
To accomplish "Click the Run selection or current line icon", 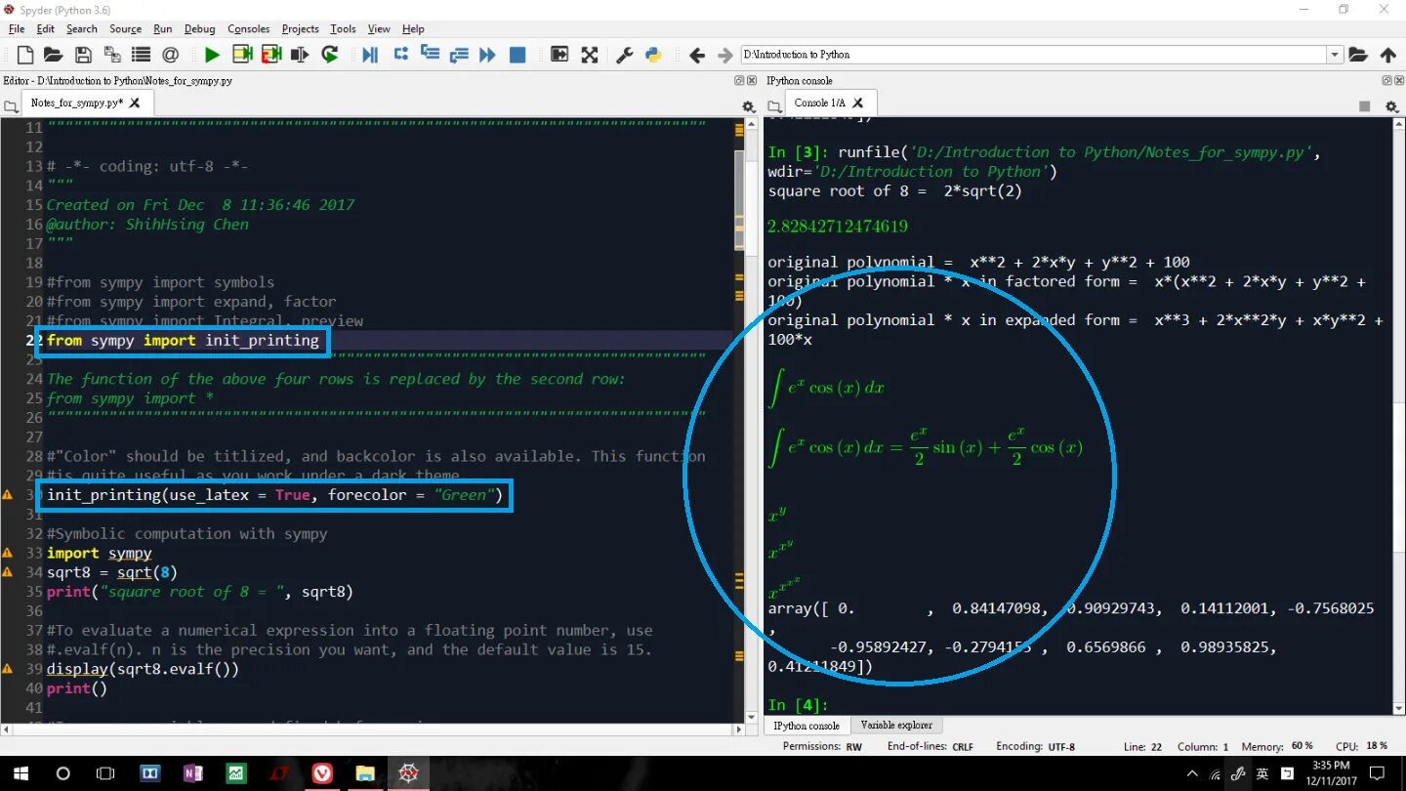I will (x=301, y=55).
